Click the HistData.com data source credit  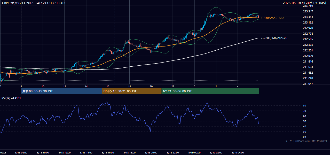(306, 141)
